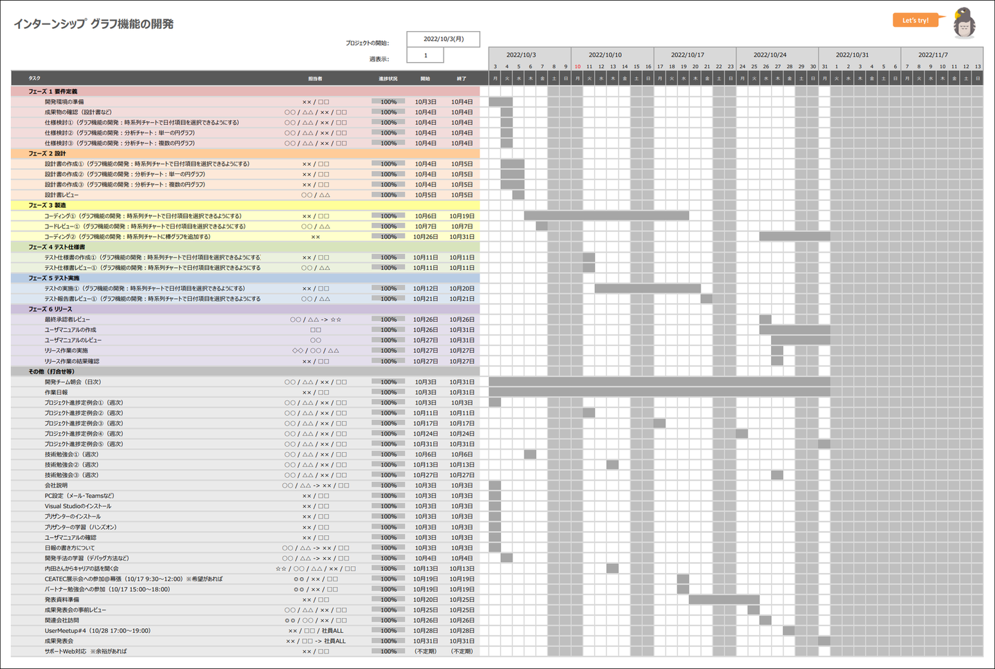Select the フェーズ 3 製造 section row
The width and height of the screenshot is (995, 669).
[x=245, y=205]
